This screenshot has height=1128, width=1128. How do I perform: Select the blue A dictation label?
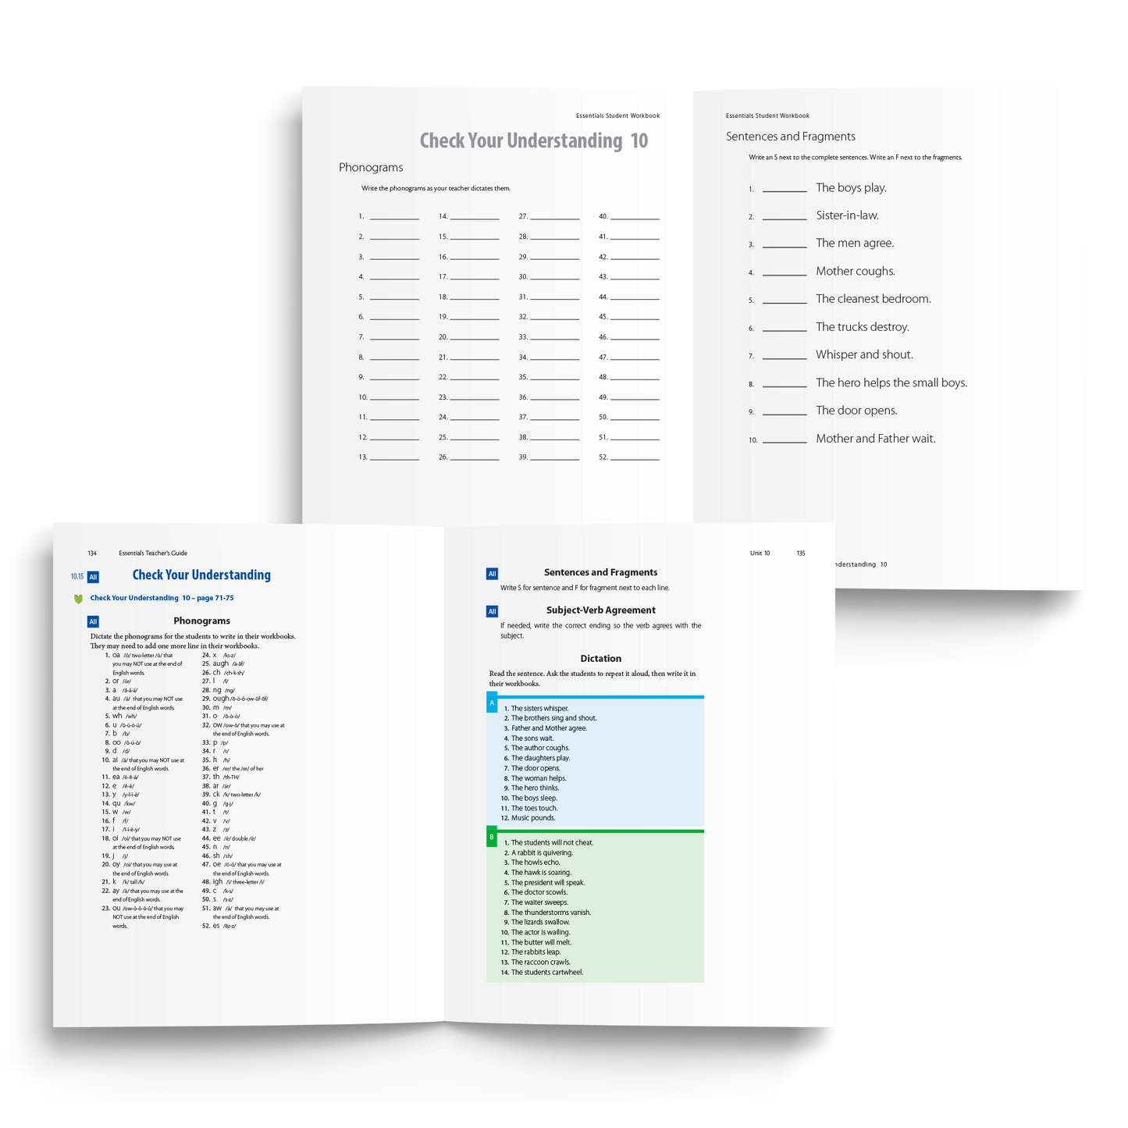click(492, 703)
